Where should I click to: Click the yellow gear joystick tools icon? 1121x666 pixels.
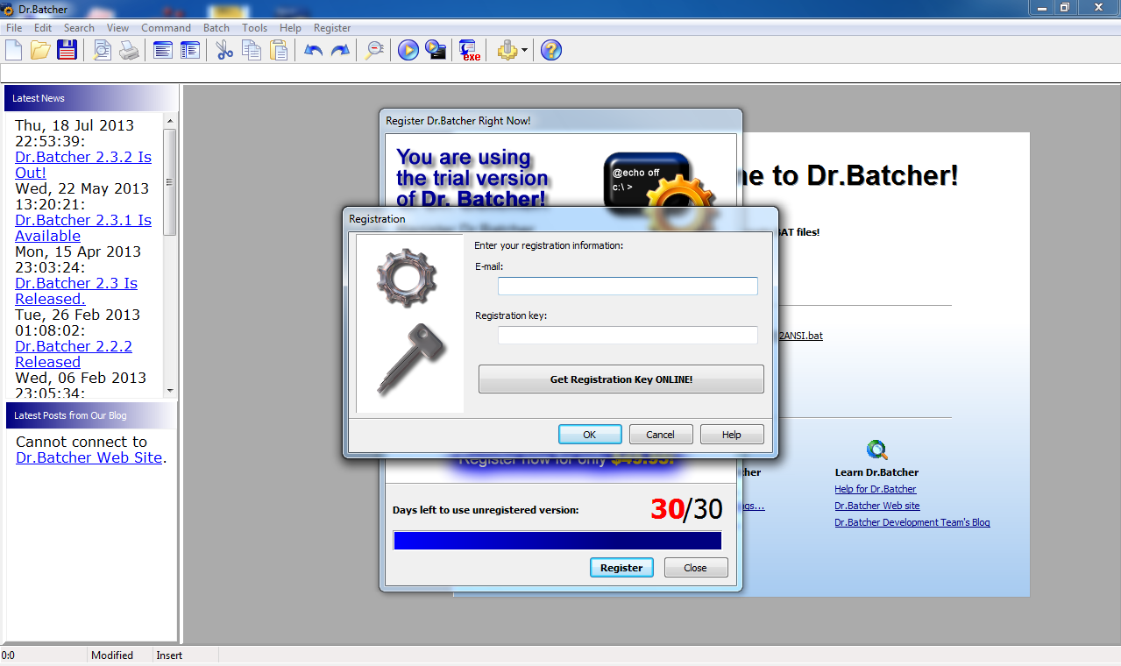507,50
